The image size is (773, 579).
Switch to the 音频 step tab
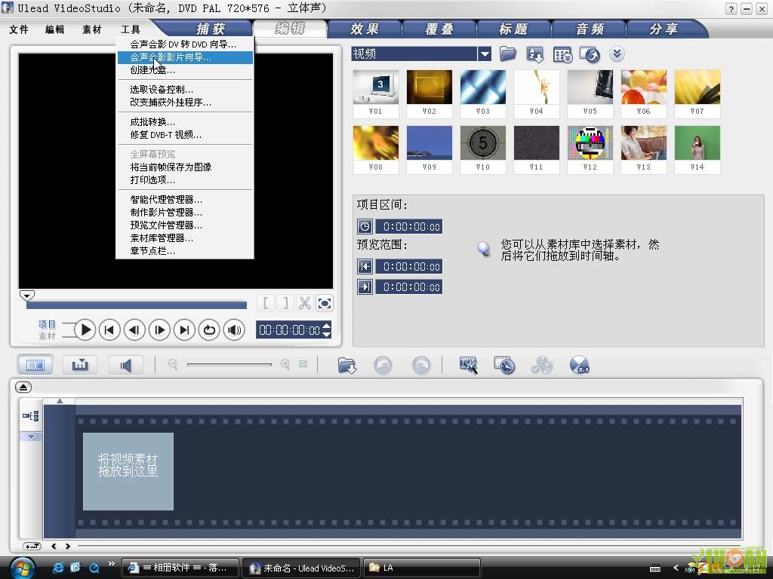590,29
